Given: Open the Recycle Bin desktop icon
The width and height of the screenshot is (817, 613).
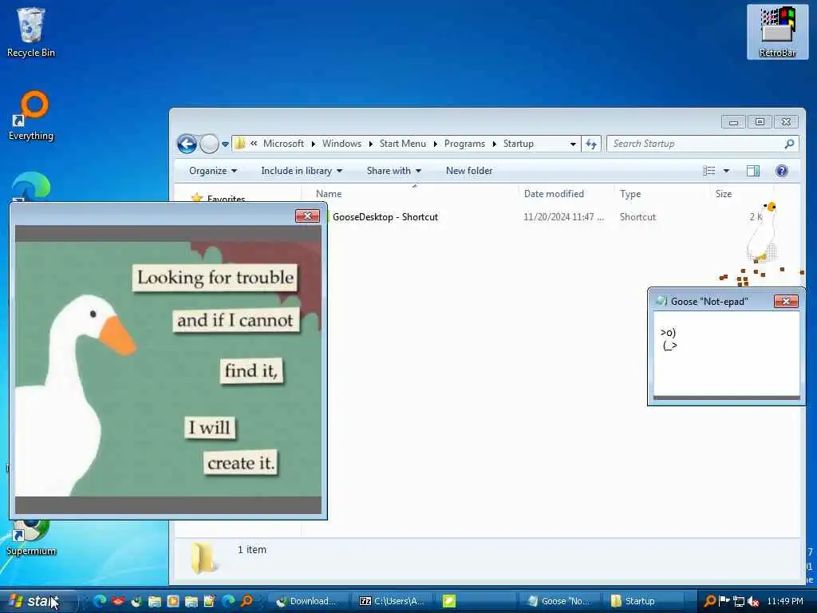Looking at the screenshot, I should (x=31, y=32).
